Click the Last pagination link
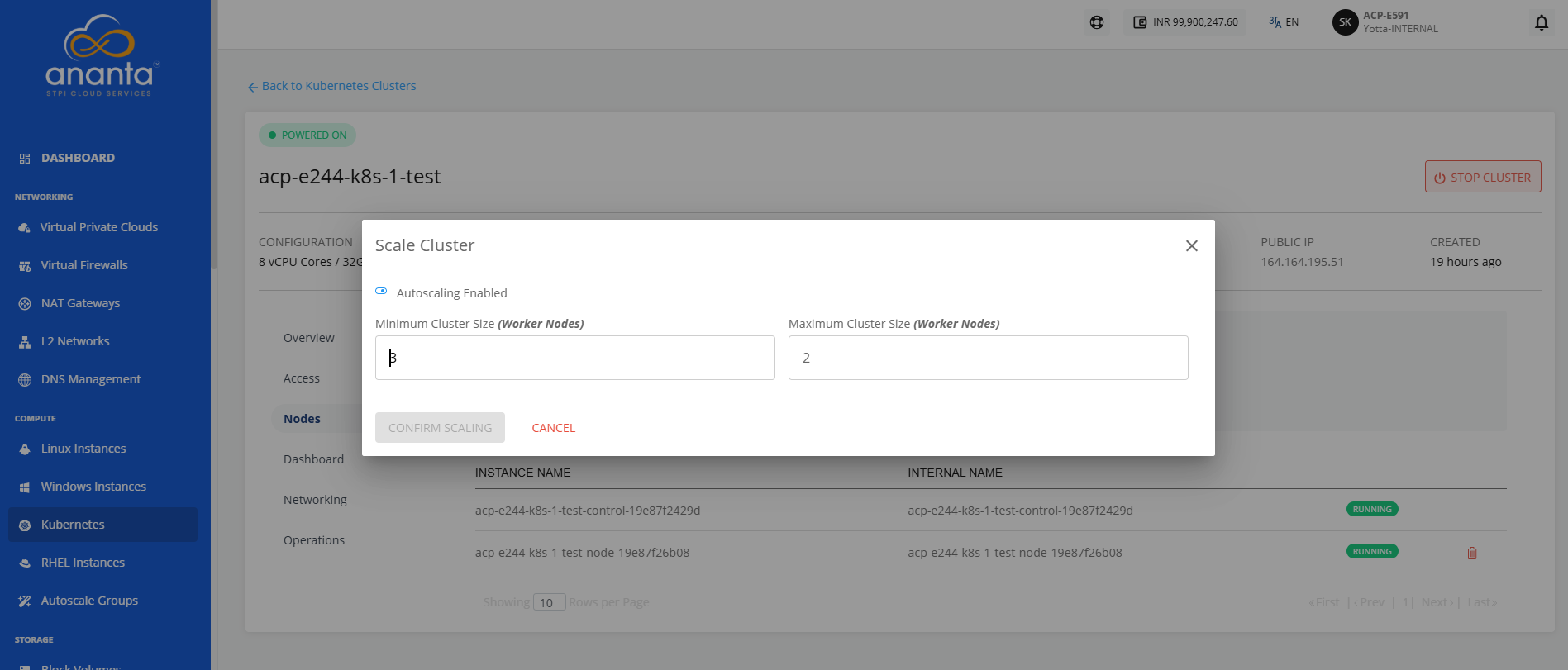 [1482, 602]
